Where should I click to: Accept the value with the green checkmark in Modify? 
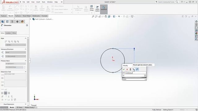(124, 69)
